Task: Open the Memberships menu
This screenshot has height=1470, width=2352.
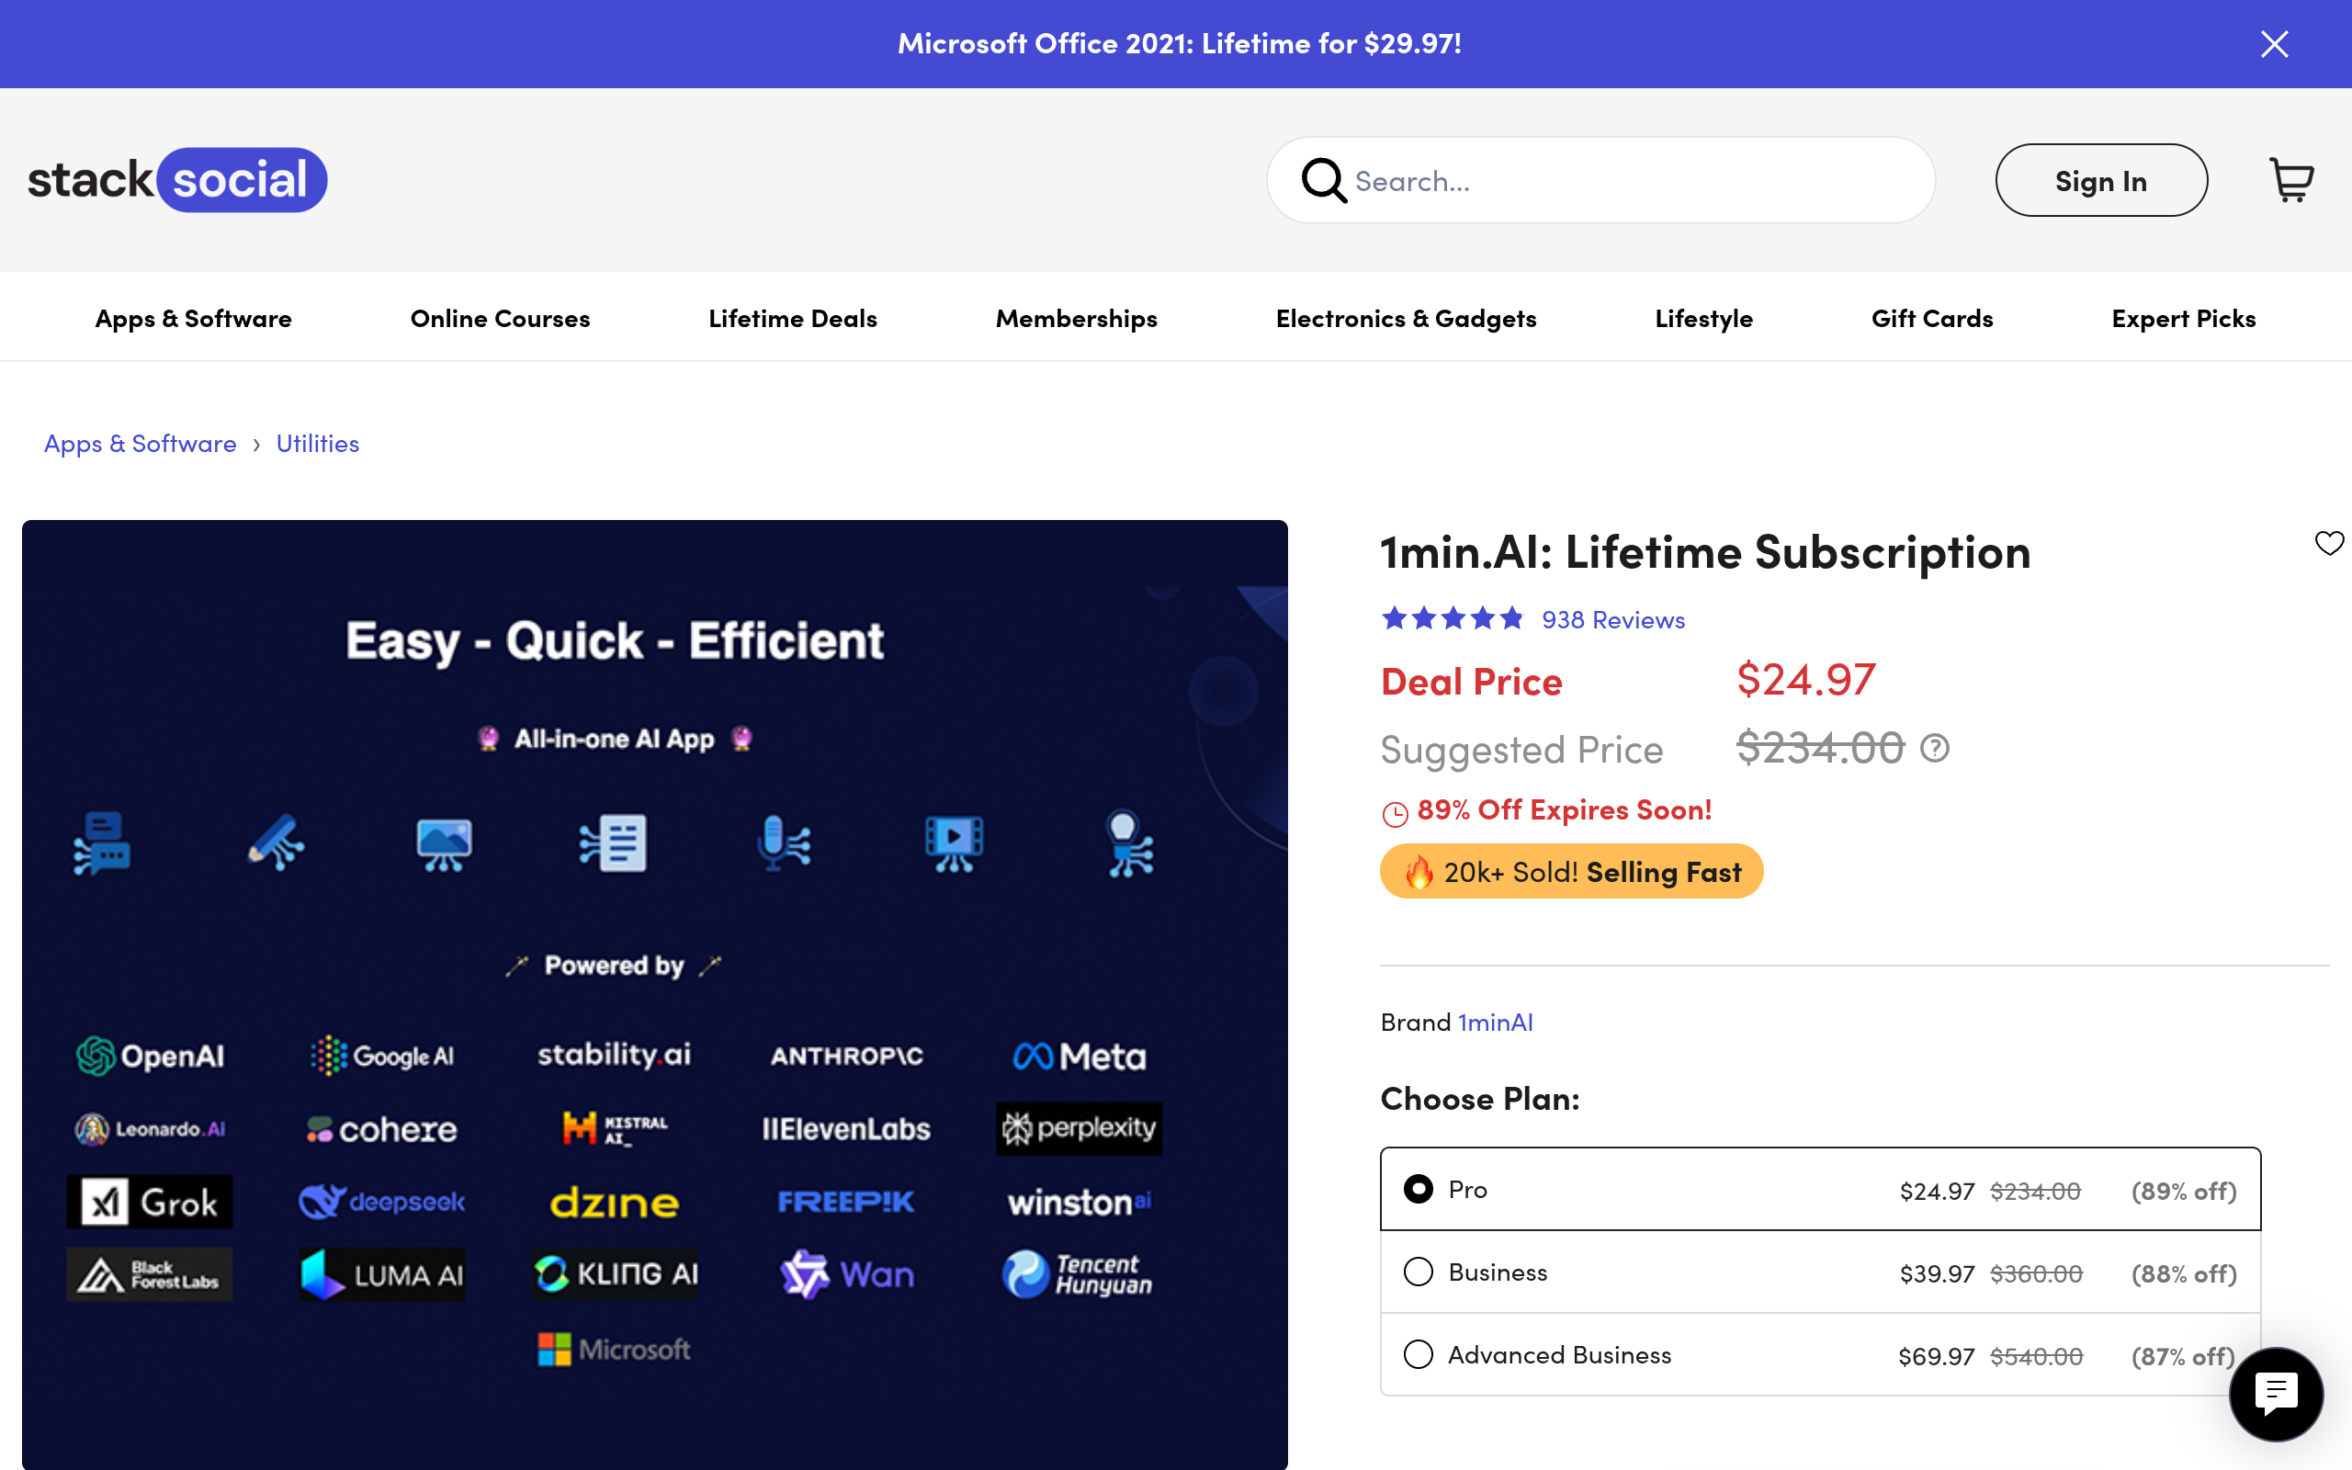Action: [x=1076, y=318]
